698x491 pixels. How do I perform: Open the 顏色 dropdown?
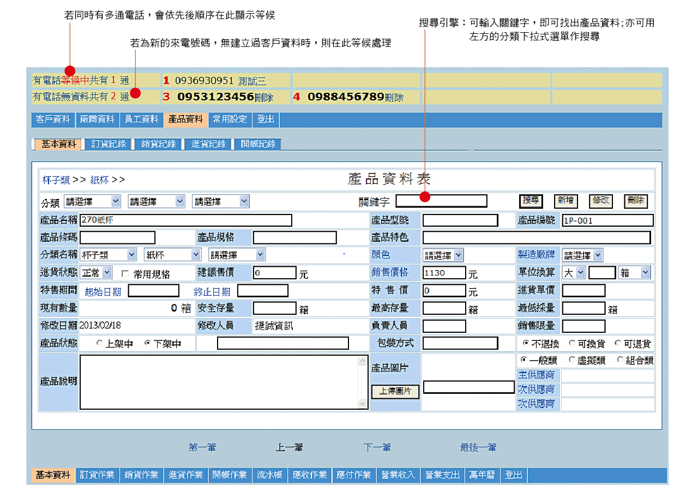443,255
